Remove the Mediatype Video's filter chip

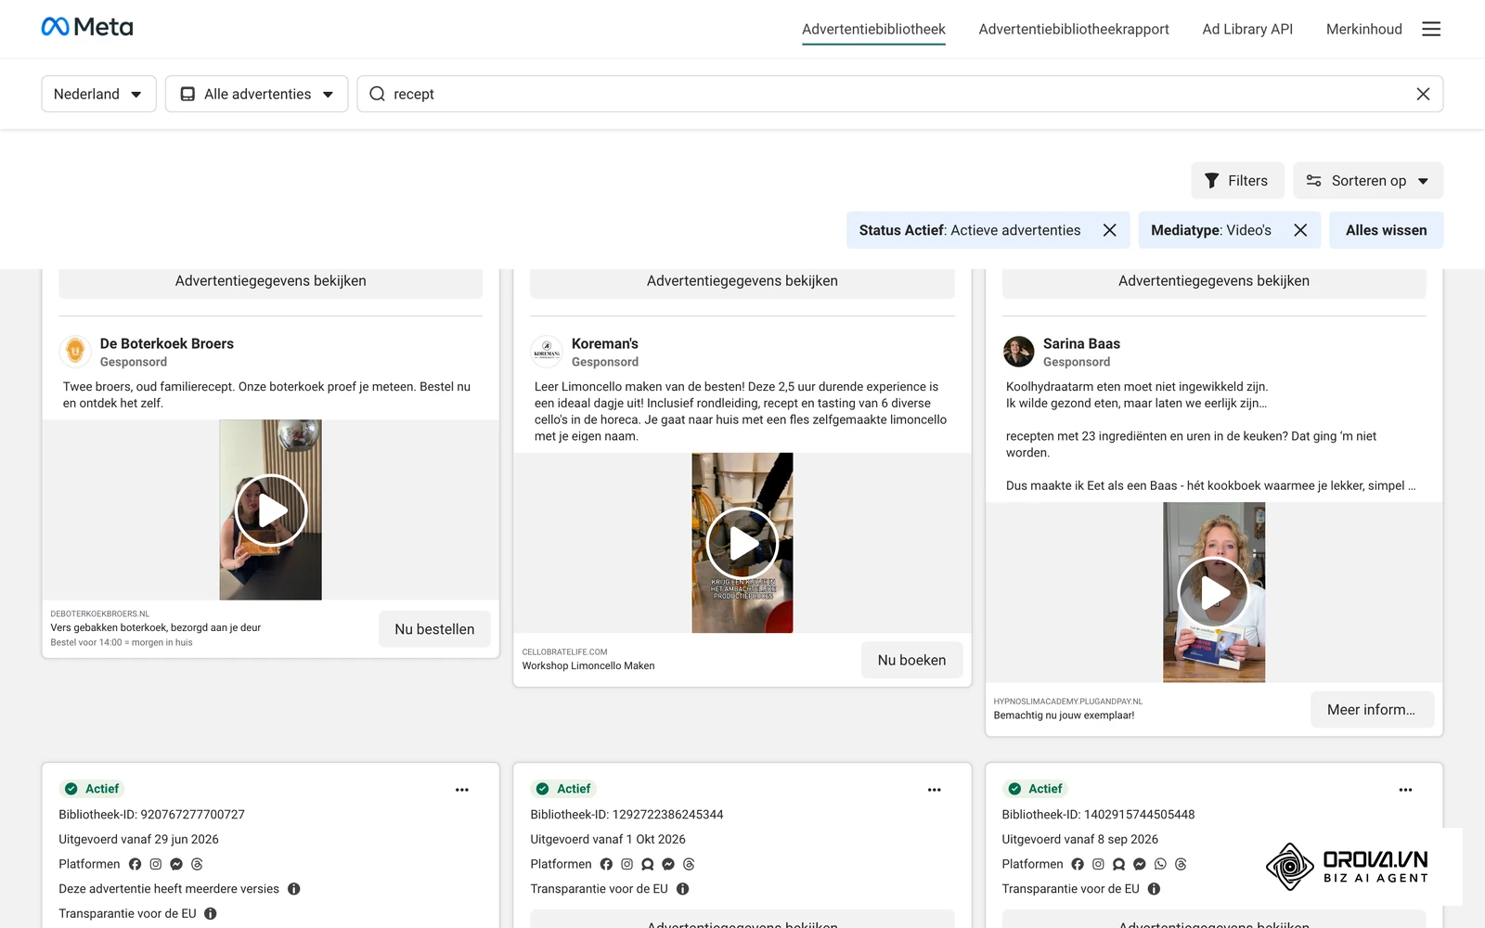pyautogui.click(x=1300, y=230)
